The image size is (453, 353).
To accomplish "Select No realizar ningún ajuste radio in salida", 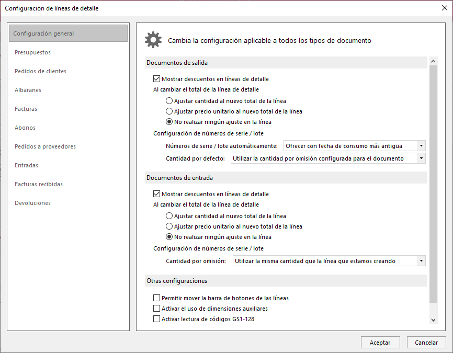I will pyautogui.click(x=169, y=122).
